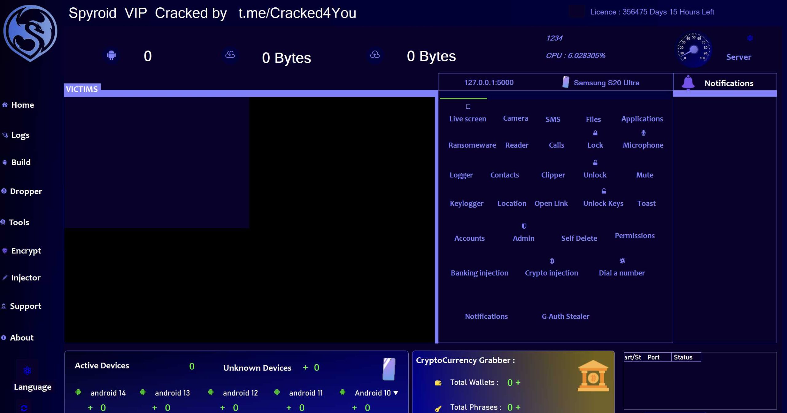Click Notifications in the features panel
The image size is (787, 413).
click(486, 316)
